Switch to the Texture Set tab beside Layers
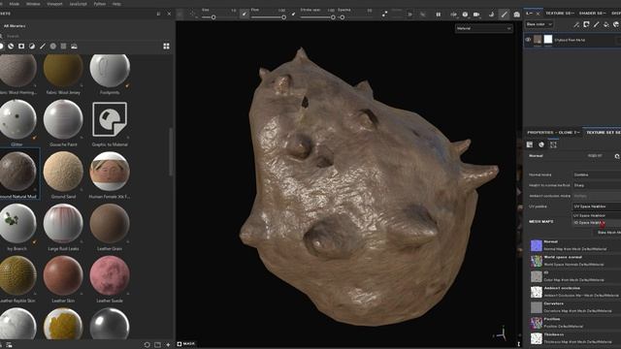The width and height of the screenshot is (621, 349). click(x=560, y=13)
